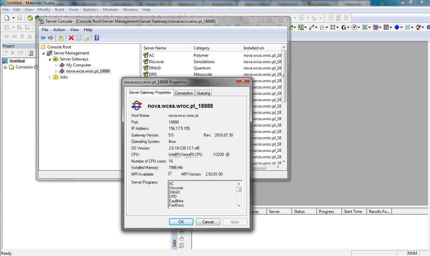Click Cancel in the Properties dialog
The image size is (430, 256).
(x=208, y=222)
